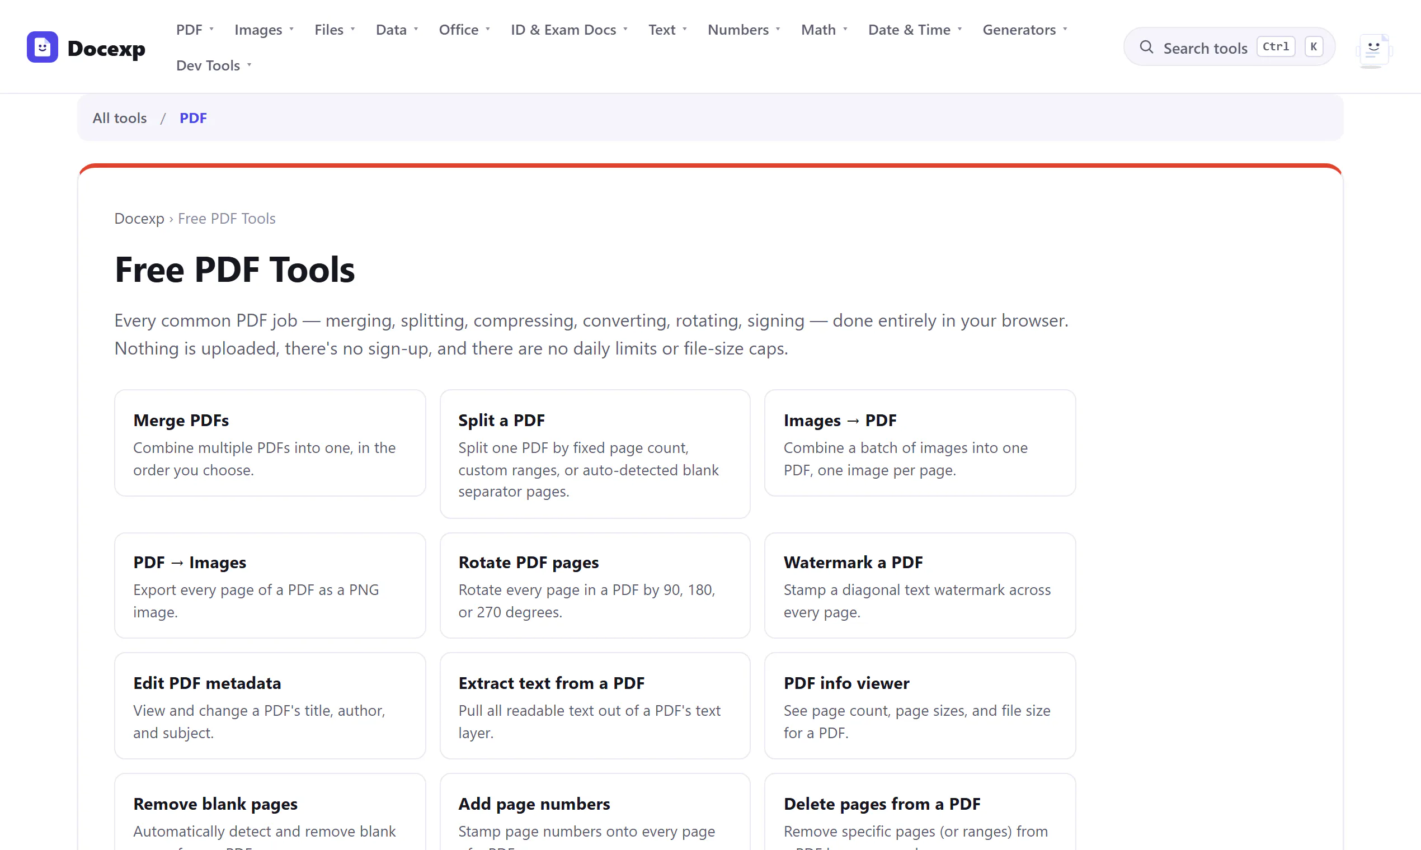Open the Files dropdown
Viewport: 1421px width, 850px height.
point(335,29)
